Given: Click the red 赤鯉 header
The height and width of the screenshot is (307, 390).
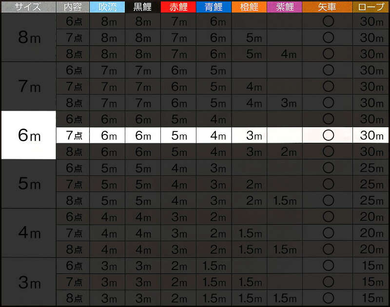Looking at the screenshot, I should coord(178,7).
